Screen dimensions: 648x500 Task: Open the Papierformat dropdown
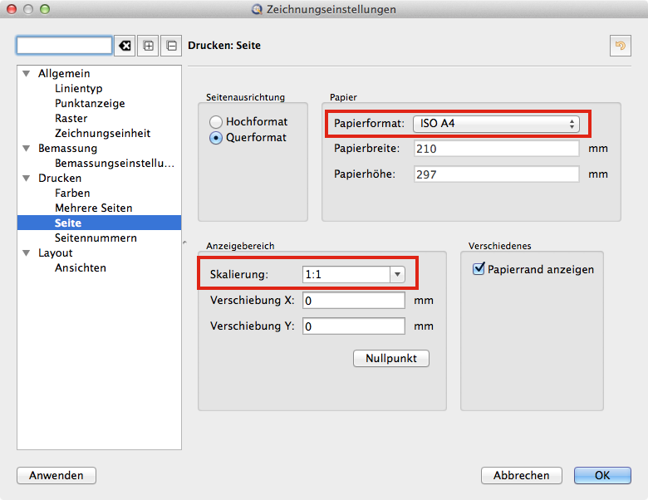click(x=495, y=124)
